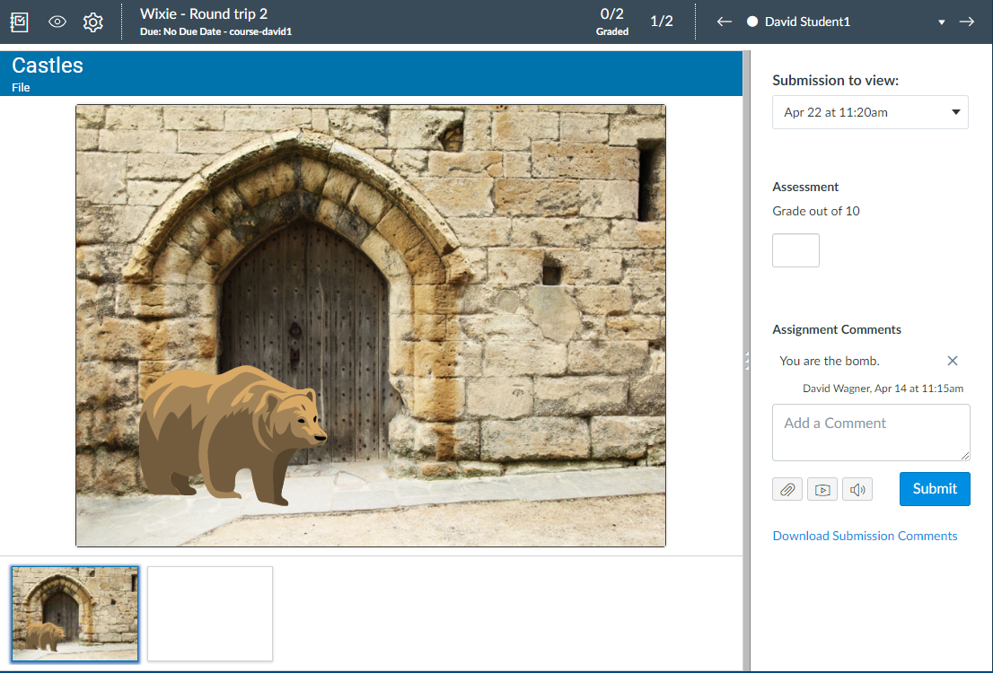993x673 pixels.
Task: Attach a file with paperclip icon
Action: (787, 489)
